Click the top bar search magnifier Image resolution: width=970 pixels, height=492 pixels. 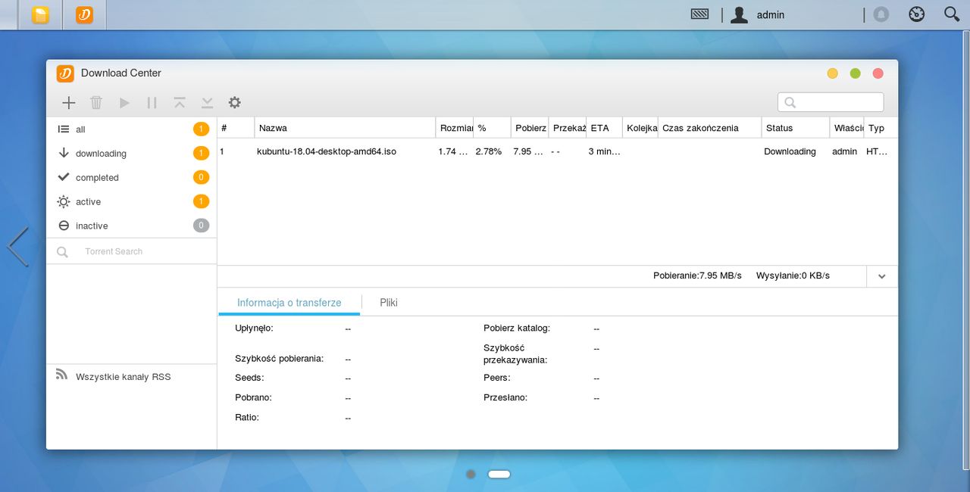coord(952,14)
